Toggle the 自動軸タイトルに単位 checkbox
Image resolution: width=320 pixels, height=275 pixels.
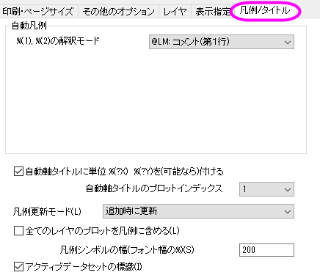tap(18, 172)
